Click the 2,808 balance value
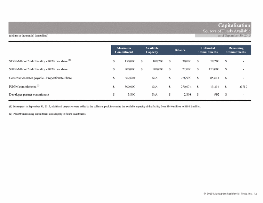This screenshot has height=203, width=263. [x=187, y=95]
